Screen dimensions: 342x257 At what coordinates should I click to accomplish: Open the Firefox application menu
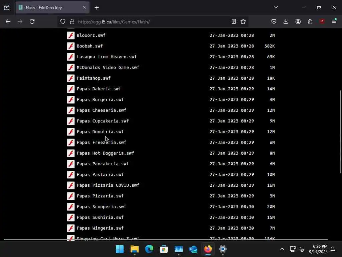[x=334, y=21]
